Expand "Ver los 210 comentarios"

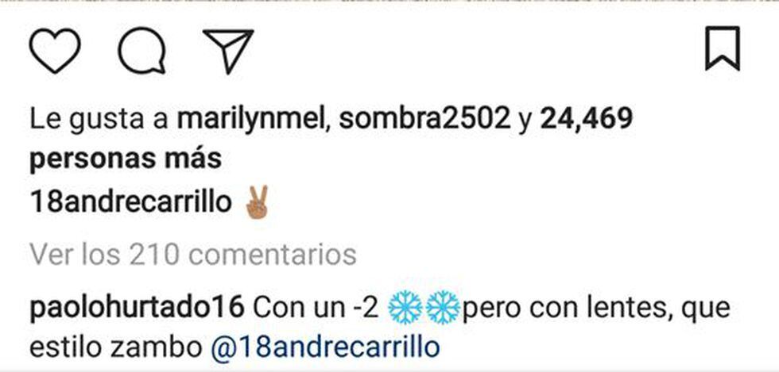[x=193, y=255]
